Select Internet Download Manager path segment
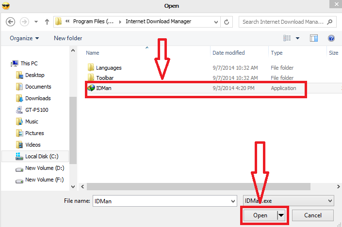342x227 pixels. (158, 22)
